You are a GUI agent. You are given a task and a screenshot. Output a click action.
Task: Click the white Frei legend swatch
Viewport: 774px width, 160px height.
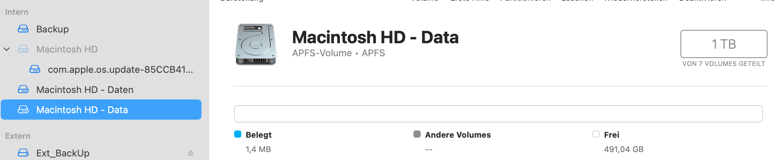(x=596, y=134)
